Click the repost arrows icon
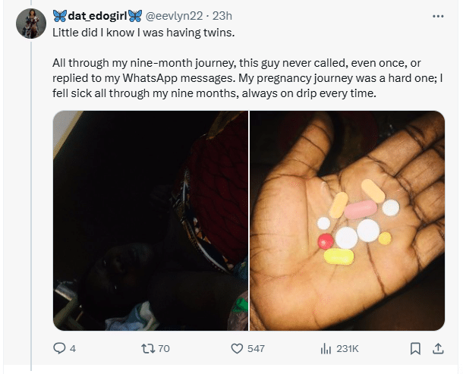This screenshot has height=374, width=463. click(x=148, y=348)
